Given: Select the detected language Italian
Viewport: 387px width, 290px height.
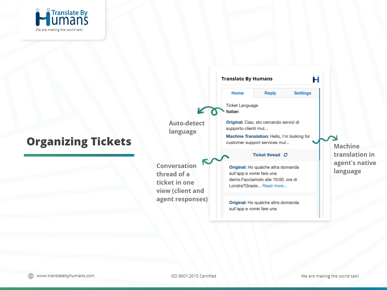Looking at the screenshot, I should pos(232,112).
